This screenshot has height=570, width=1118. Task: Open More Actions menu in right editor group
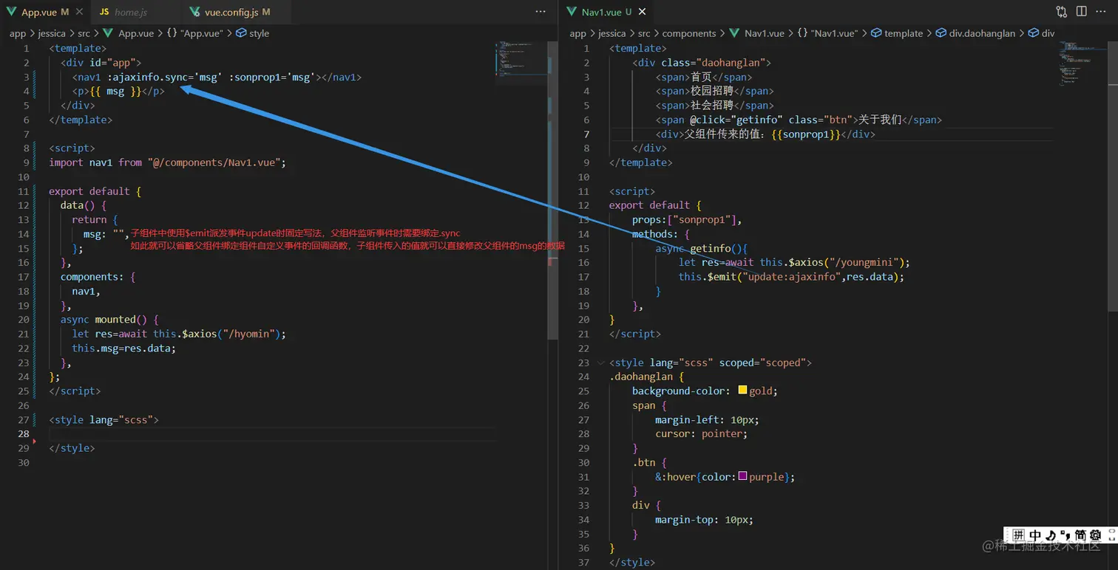click(x=1102, y=12)
